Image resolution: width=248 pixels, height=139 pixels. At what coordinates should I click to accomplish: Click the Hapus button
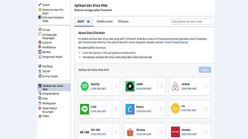[x=205, y=69]
